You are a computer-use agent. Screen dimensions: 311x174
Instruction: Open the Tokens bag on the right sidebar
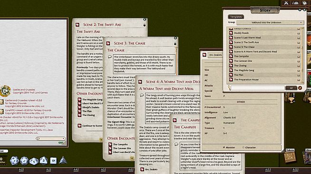coord(290,156)
